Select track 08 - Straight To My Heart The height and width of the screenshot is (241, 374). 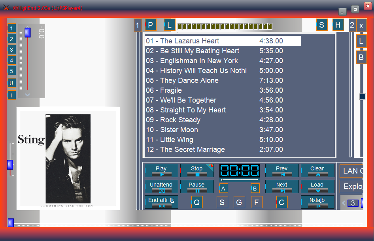pos(223,110)
